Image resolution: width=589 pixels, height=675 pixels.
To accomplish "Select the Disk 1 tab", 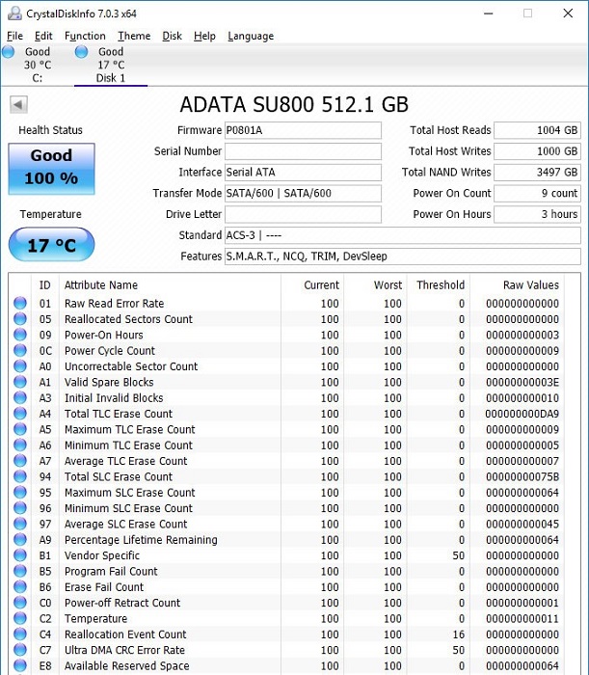I will (x=111, y=65).
